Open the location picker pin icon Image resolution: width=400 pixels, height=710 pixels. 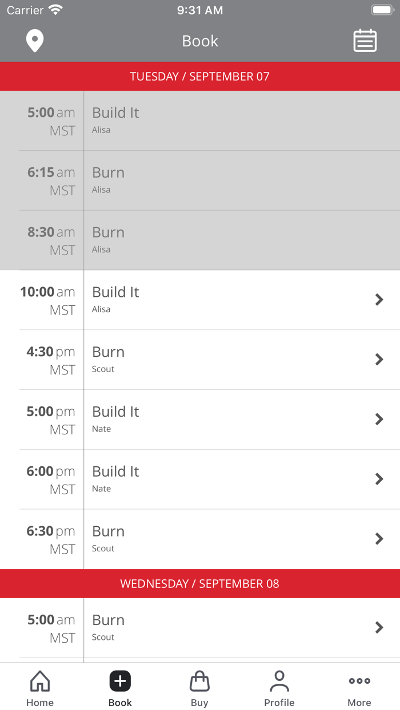(x=35, y=41)
